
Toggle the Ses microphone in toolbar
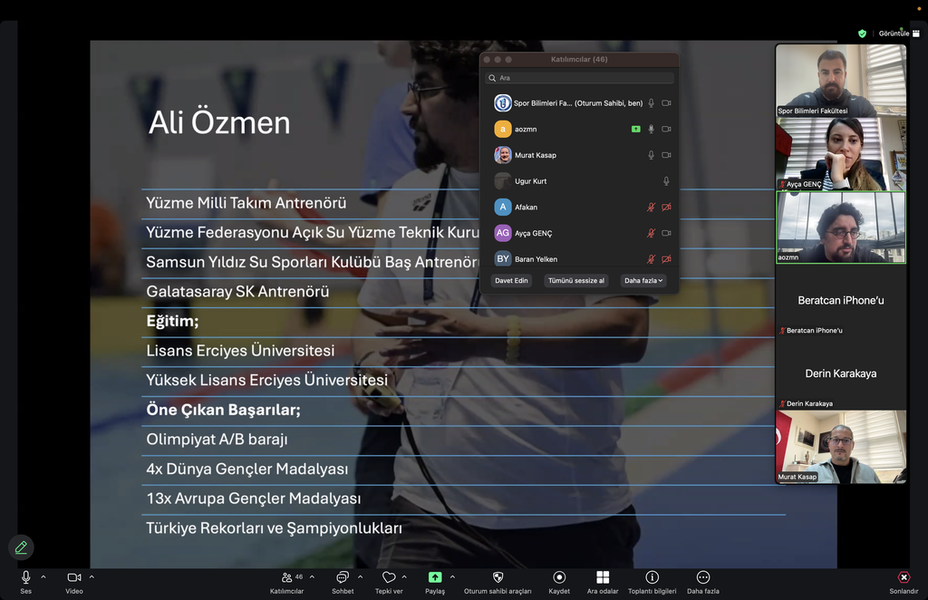(25, 577)
